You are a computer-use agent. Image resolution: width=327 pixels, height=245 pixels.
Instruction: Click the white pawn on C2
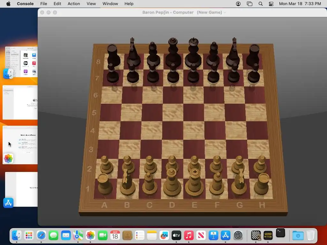(150, 165)
